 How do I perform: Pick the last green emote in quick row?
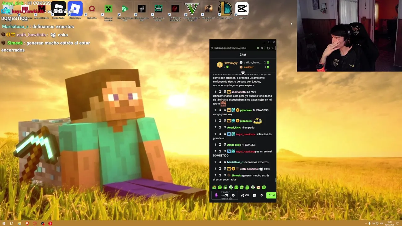pos(264,187)
